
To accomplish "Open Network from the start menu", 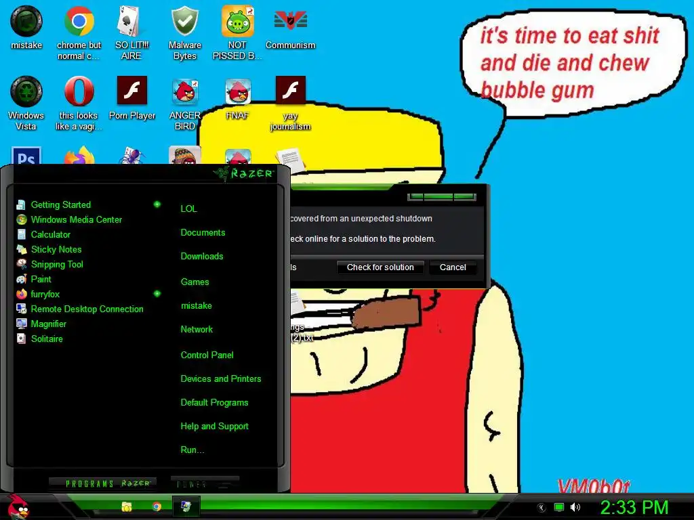I will pos(197,330).
